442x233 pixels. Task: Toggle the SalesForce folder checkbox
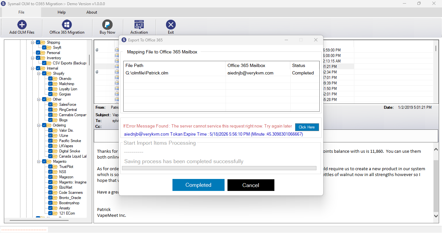click(50, 105)
